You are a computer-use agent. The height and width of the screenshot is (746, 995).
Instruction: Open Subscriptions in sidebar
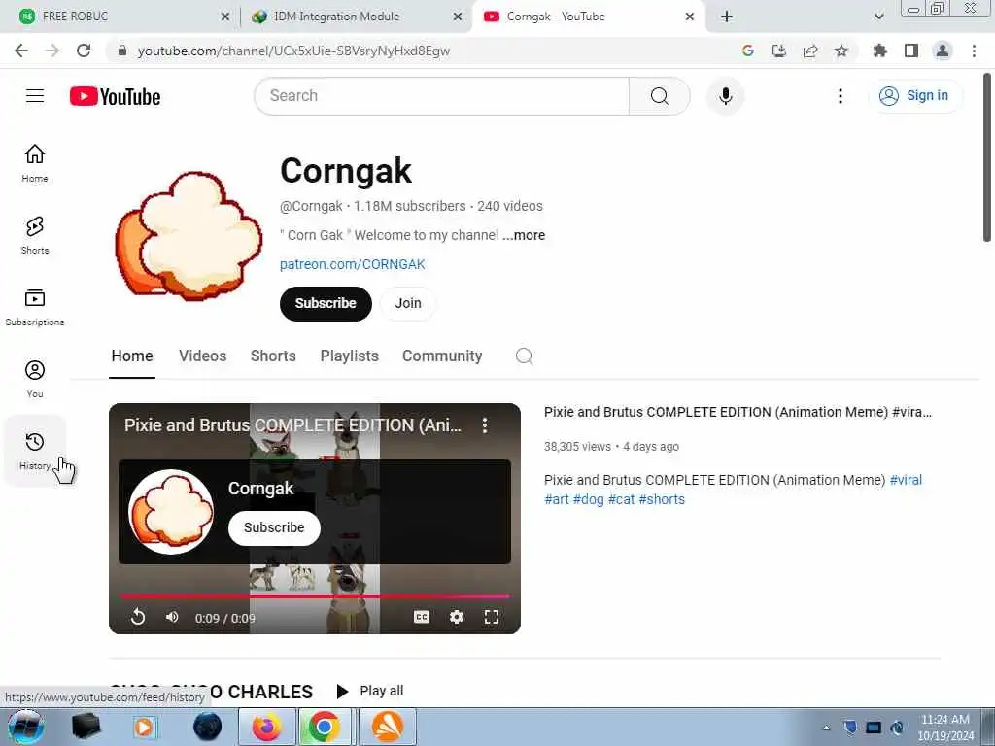pos(35,307)
